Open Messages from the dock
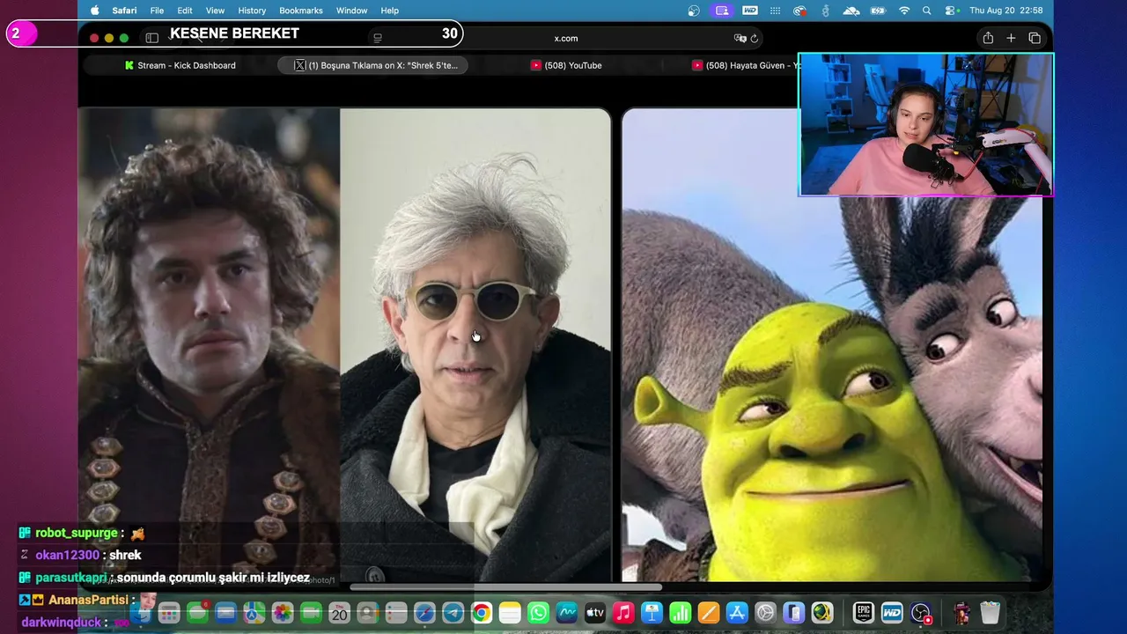The width and height of the screenshot is (1127, 634). point(197,613)
